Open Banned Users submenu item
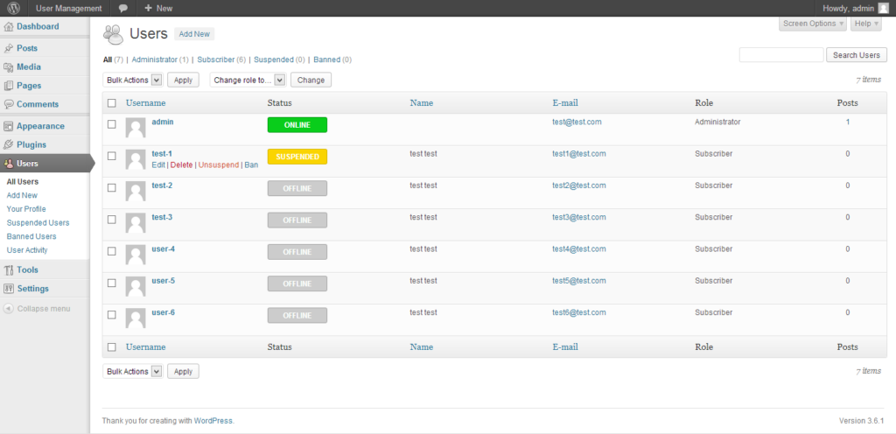Viewport: 896px width, 434px height. (x=31, y=236)
